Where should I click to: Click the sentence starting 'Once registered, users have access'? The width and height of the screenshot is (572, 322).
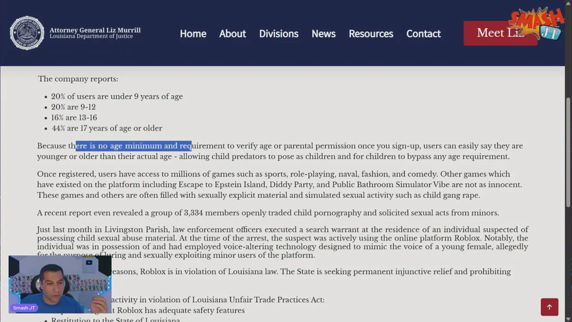point(280,185)
